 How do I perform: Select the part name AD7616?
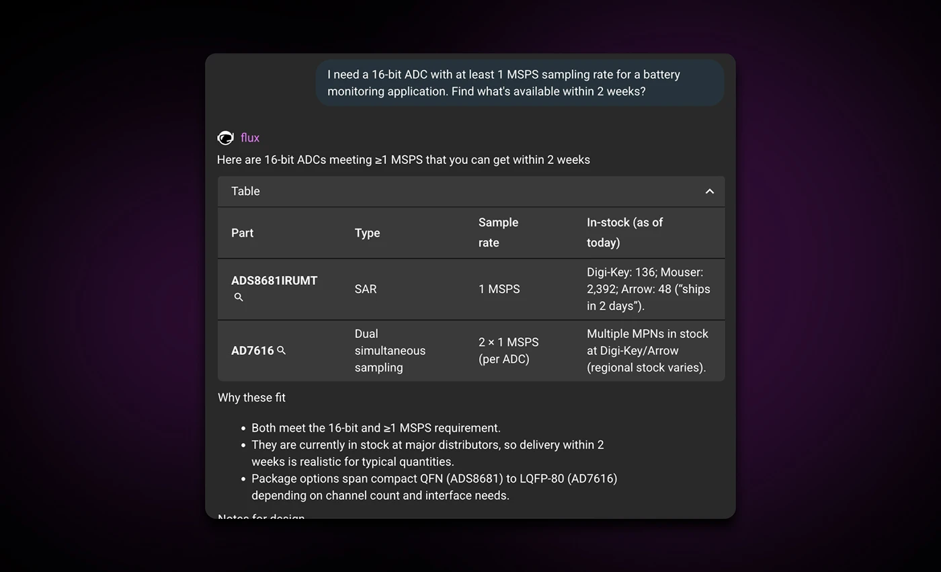coord(254,350)
